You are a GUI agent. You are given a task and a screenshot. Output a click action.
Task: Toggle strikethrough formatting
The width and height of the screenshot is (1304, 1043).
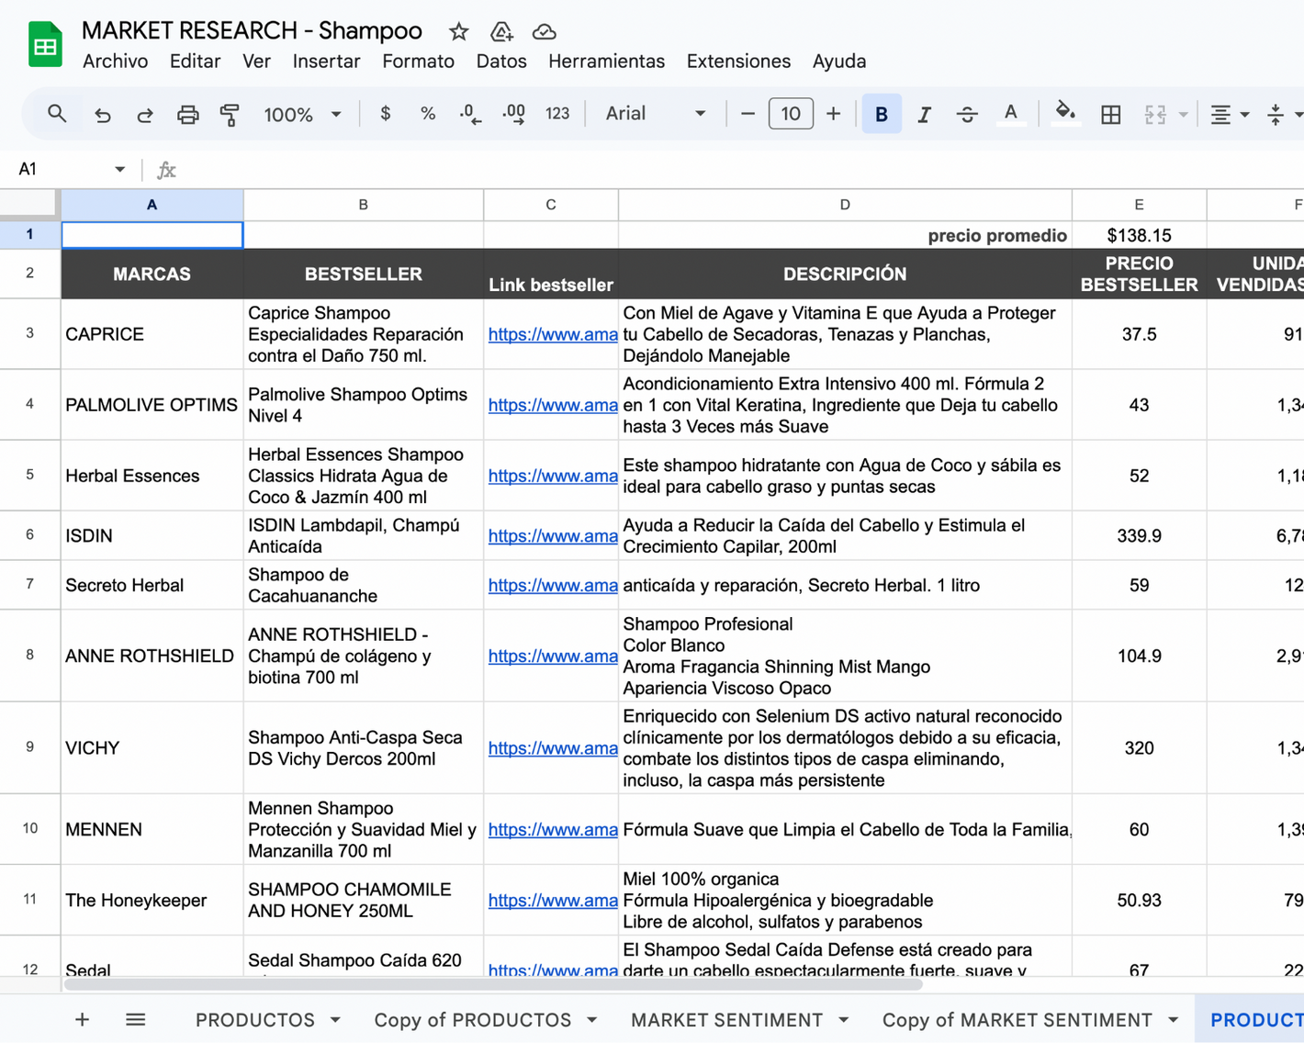coord(967,115)
